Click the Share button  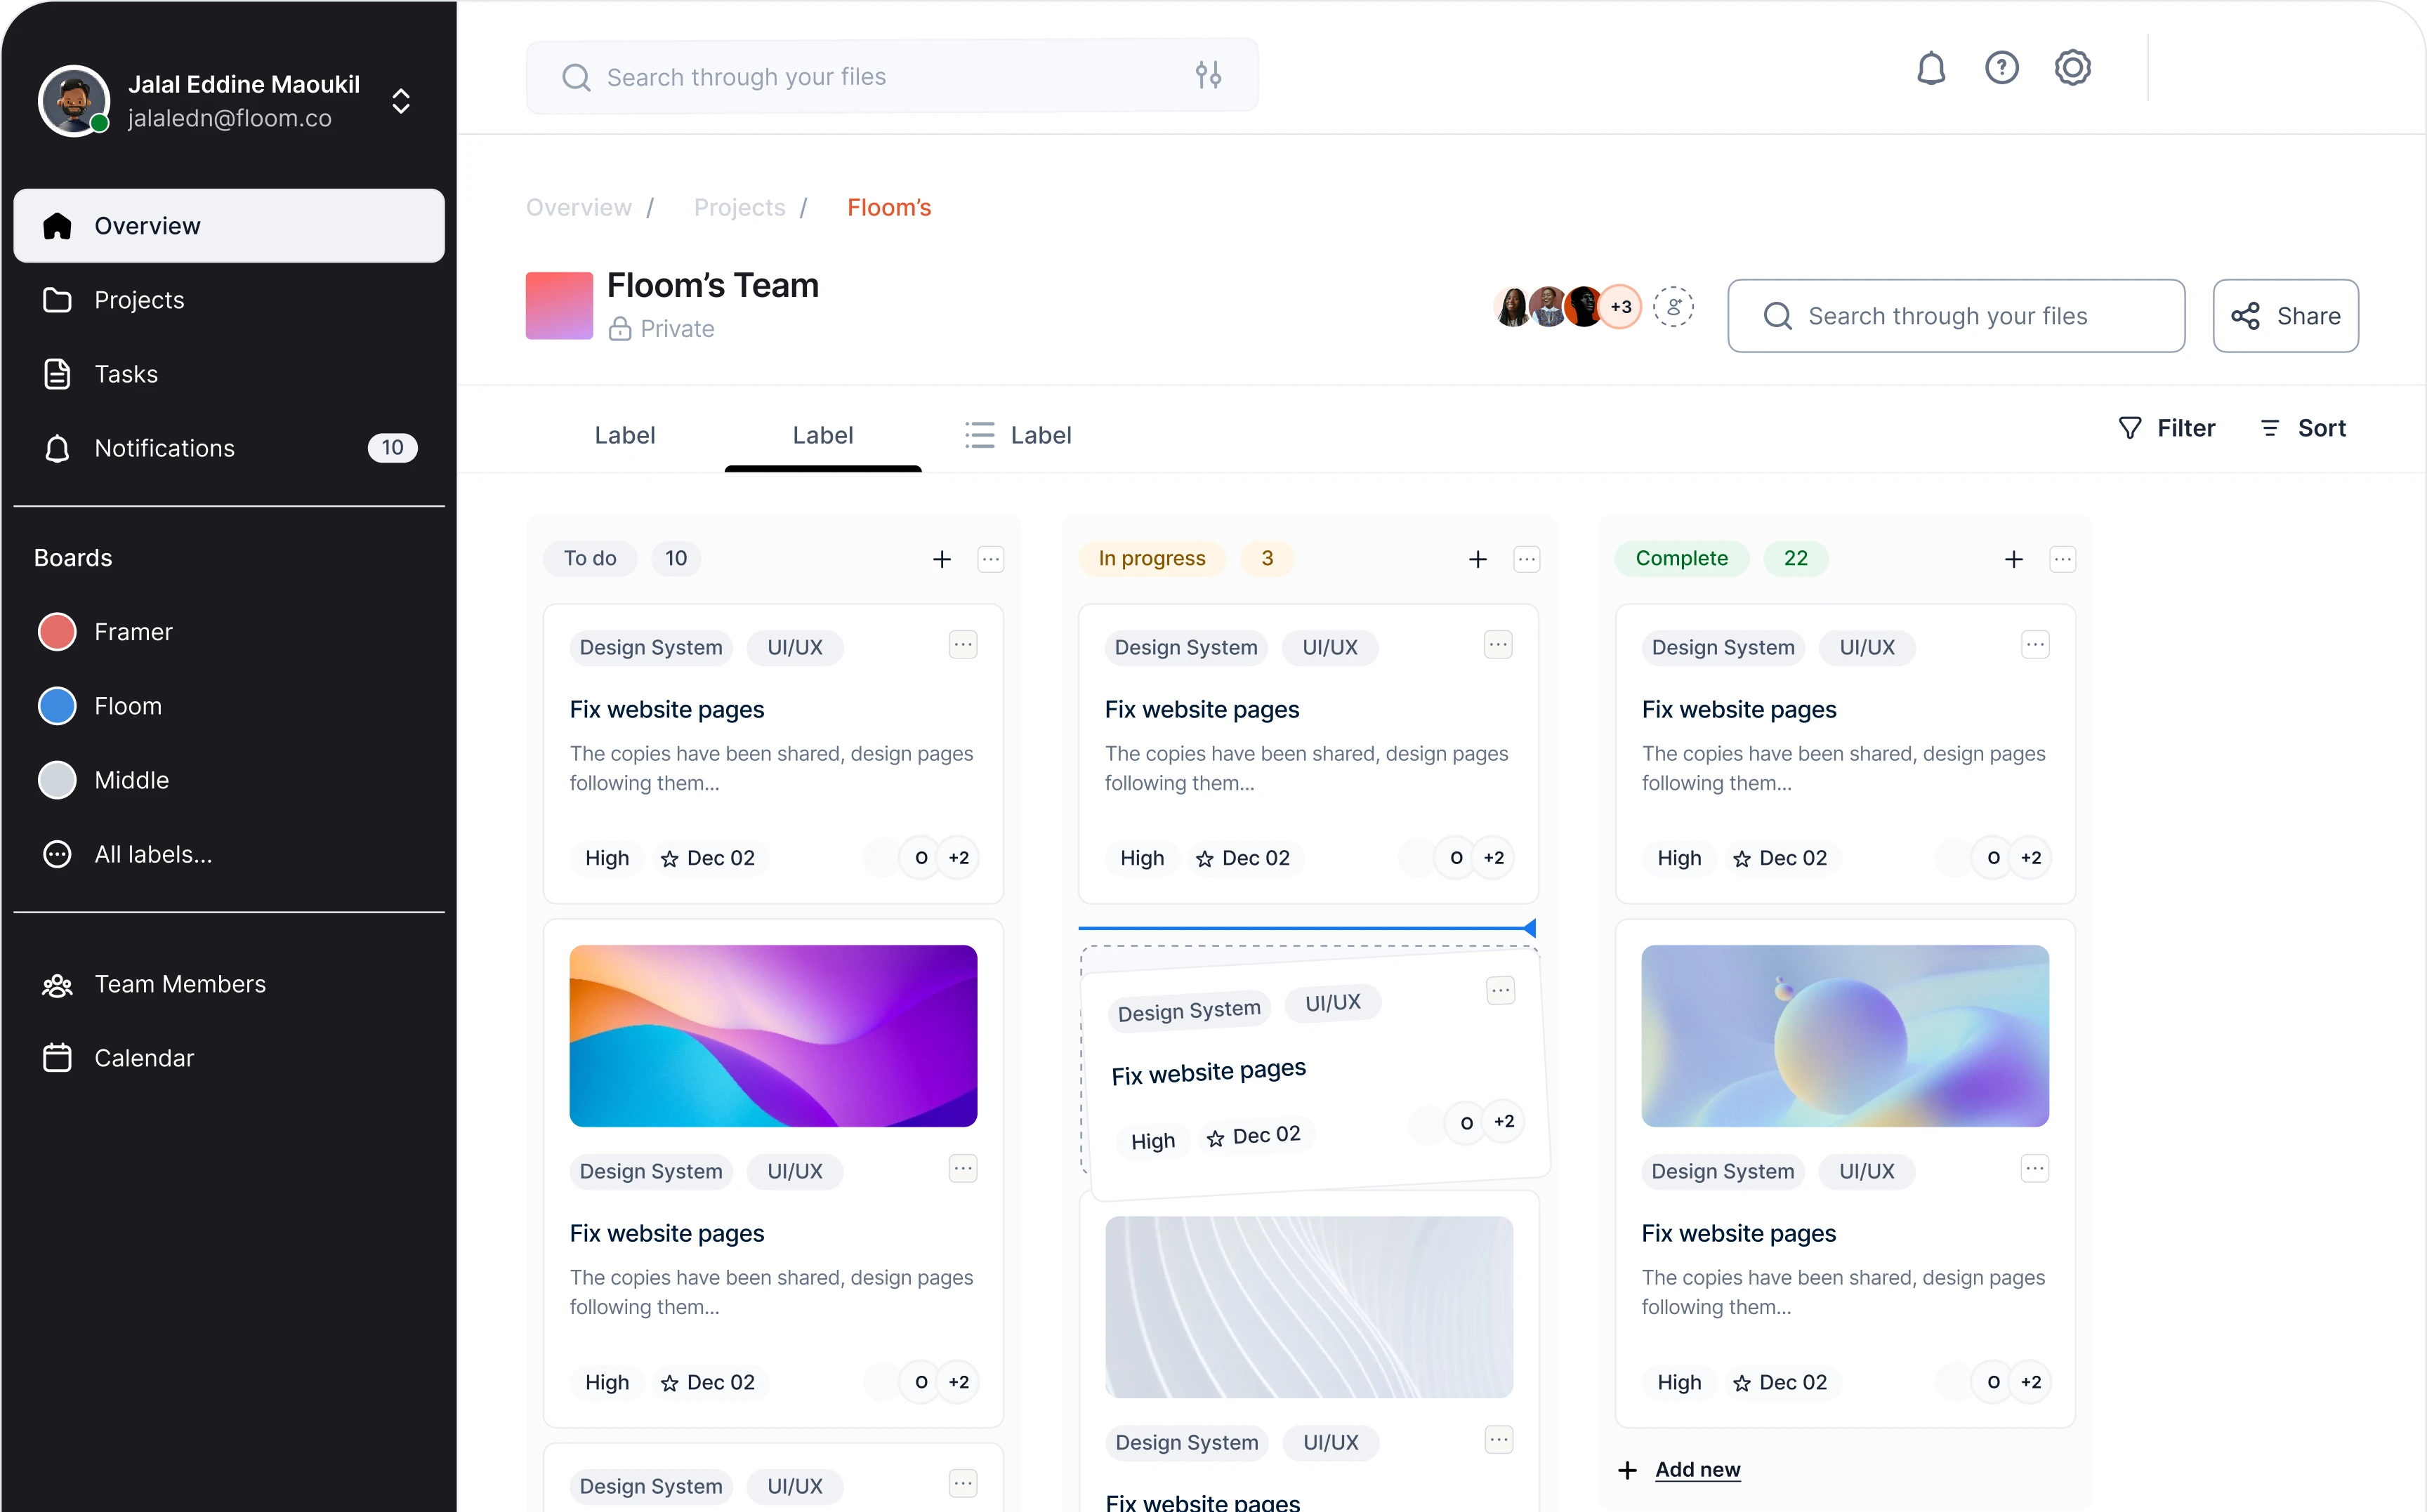click(2286, 315)
